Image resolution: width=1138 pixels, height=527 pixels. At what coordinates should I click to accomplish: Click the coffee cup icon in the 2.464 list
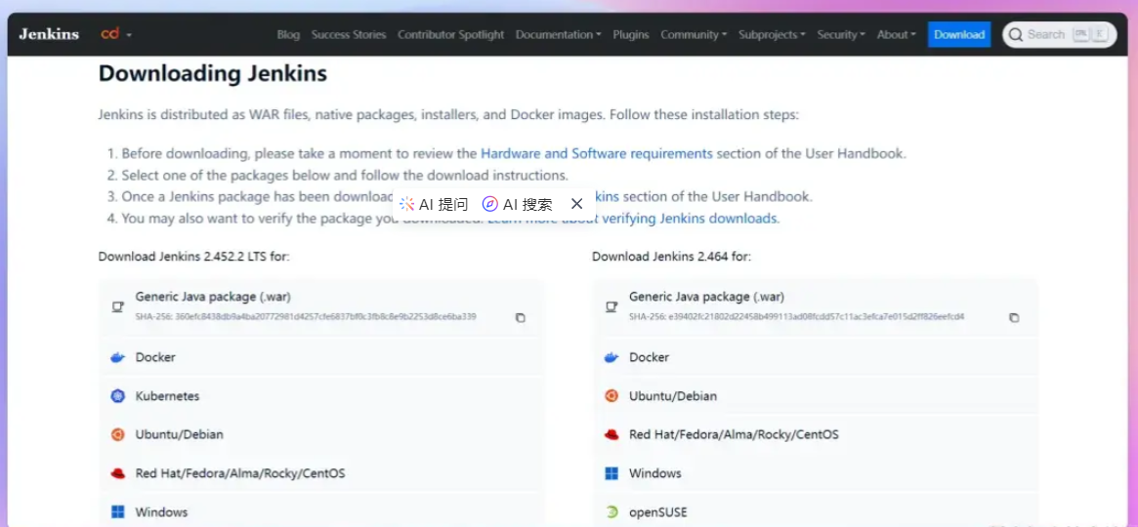point(611,306)
